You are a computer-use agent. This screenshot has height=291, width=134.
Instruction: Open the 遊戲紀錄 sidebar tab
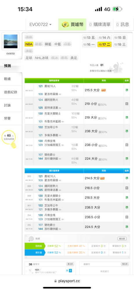(x=11, y=92)
